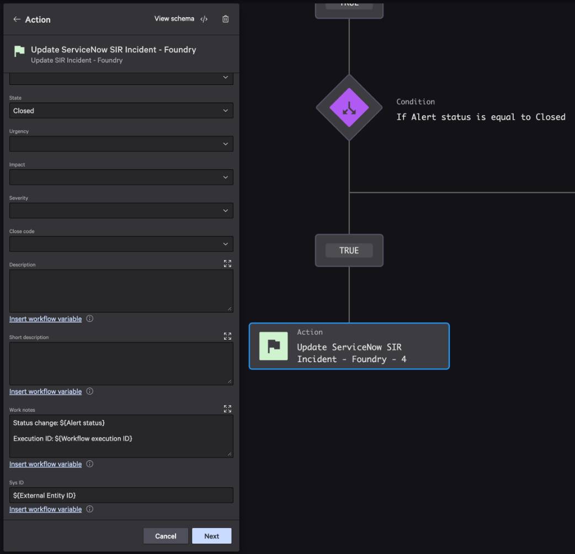The height and width of the screenshot is (554, 575).
Task: Click info icon beside Sys ID's insert variable
Action: pos(89,509)
